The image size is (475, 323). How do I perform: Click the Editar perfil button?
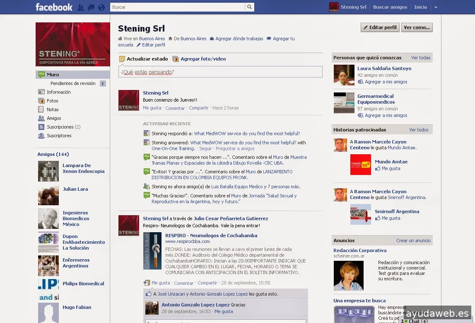380,27
